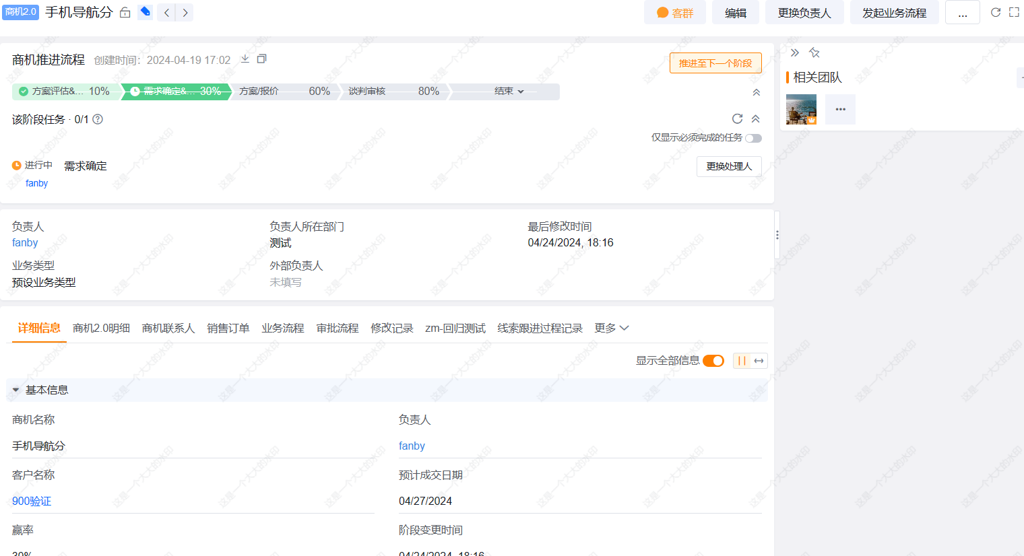Click the copy icon next to the creation time
The width and height of the screenshot is (1024, 556).
click(x=261, y=59)
